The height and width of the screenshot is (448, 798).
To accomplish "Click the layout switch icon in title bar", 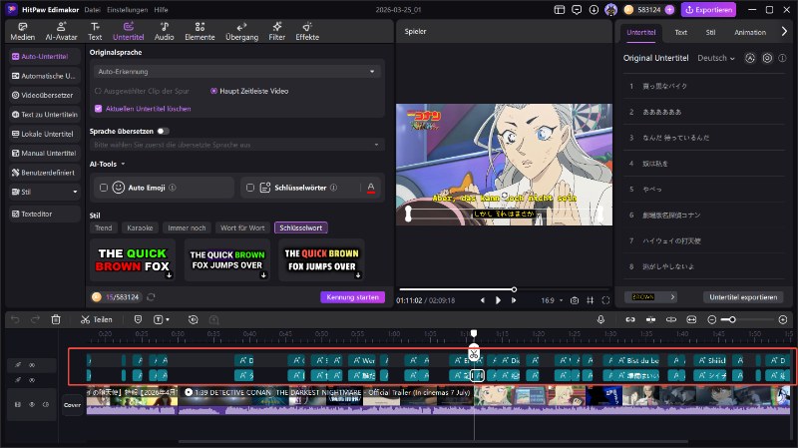I will pyautogui.click(x=560, y=10).
